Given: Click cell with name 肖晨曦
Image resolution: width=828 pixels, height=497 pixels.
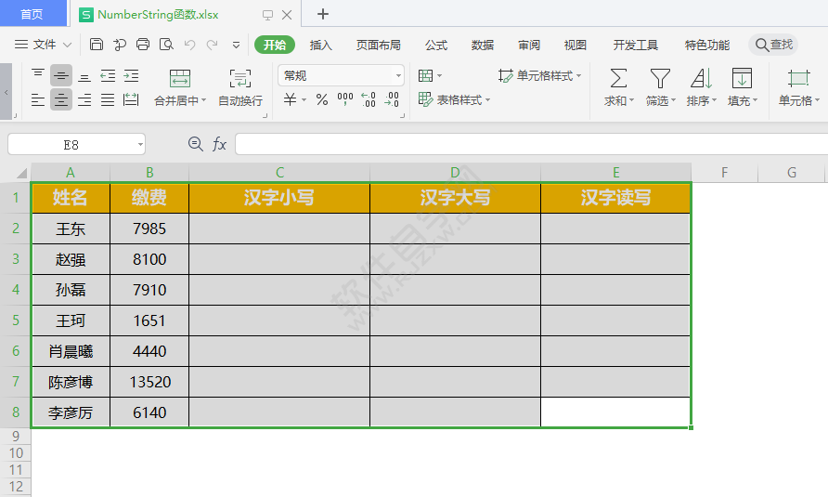Looking at the screenshot, I should (71, 351).
